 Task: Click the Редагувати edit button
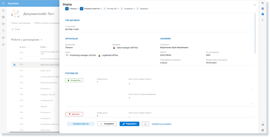(x=130, y=124)
